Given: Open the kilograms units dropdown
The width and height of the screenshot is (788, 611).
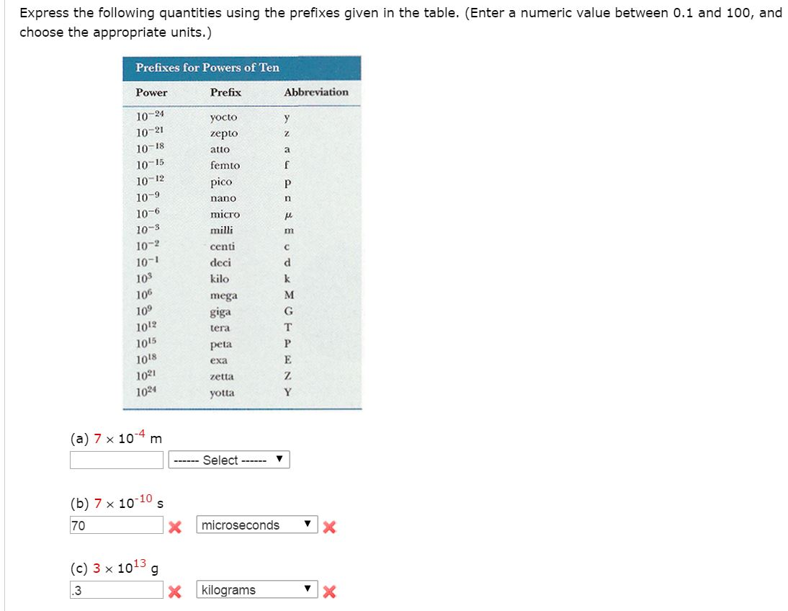Looking at the screenshot, I should 257,589.
